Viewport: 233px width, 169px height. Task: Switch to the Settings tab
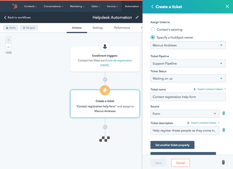(97, 28)
